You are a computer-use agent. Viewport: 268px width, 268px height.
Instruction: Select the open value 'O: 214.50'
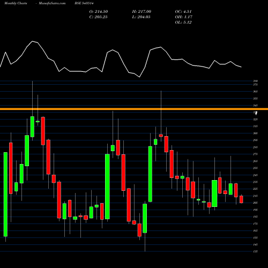(x=99, y=12)
